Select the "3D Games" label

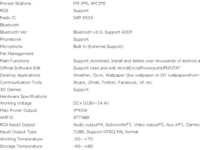click(10, 90)
